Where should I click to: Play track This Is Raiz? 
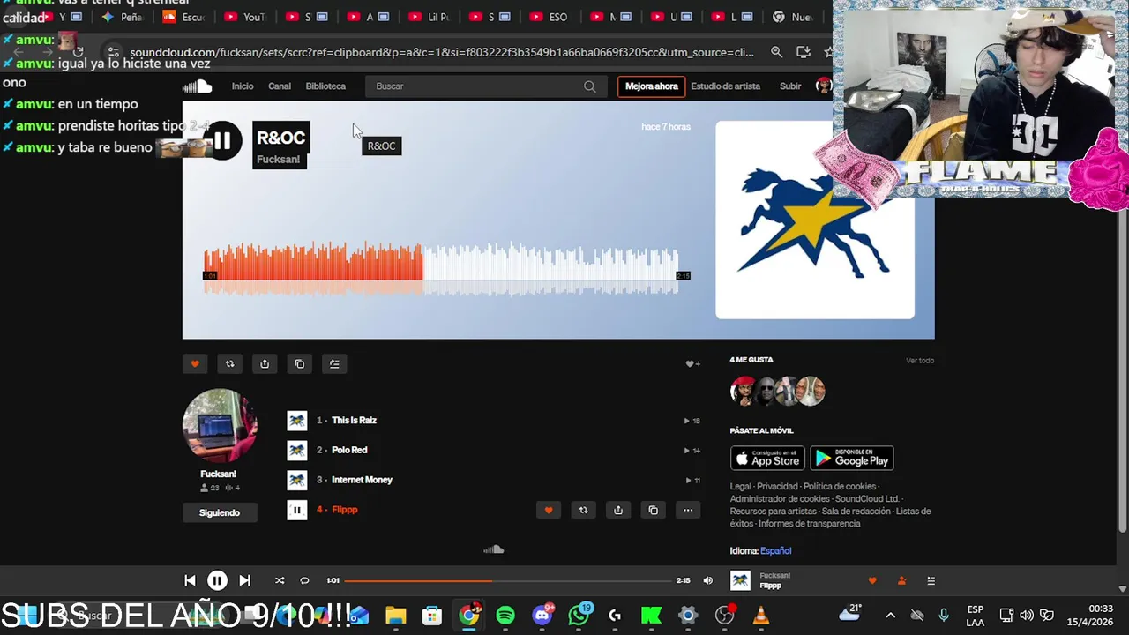(354, 421)
